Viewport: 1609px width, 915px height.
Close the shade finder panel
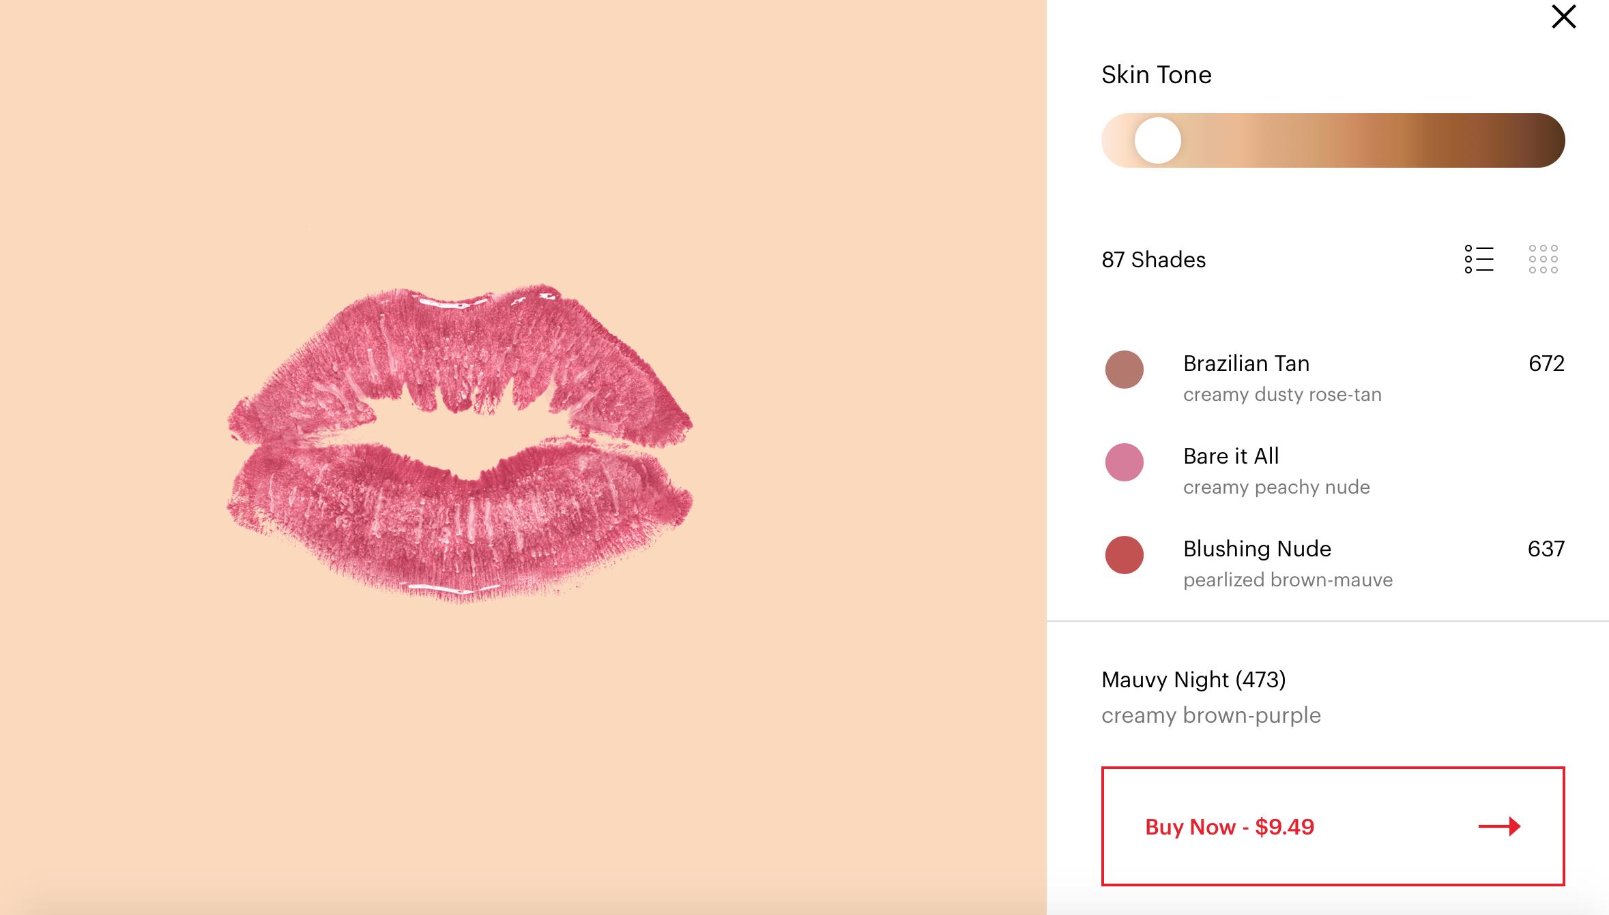tap(1563, 17)
